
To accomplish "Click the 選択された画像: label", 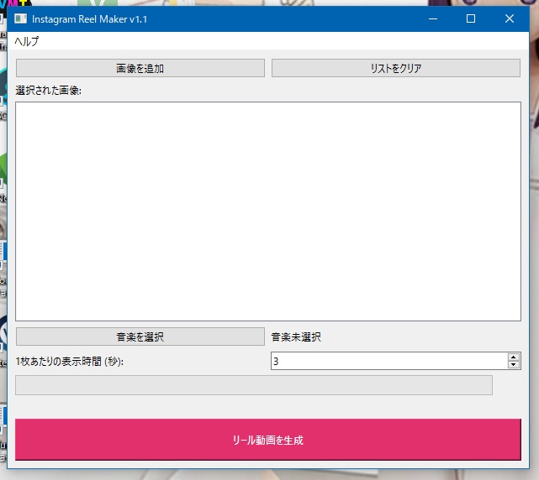I will tap(49, 91).
